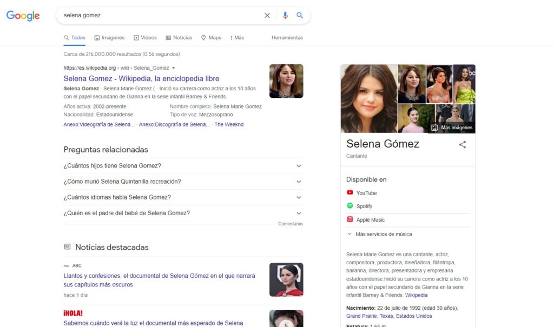
Task: Start voice search with microphone icon
Action: 285,15
